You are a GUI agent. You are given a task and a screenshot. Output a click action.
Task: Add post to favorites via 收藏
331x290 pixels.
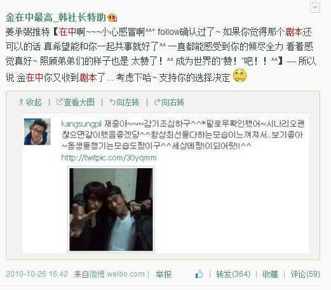tap(270, 274)
